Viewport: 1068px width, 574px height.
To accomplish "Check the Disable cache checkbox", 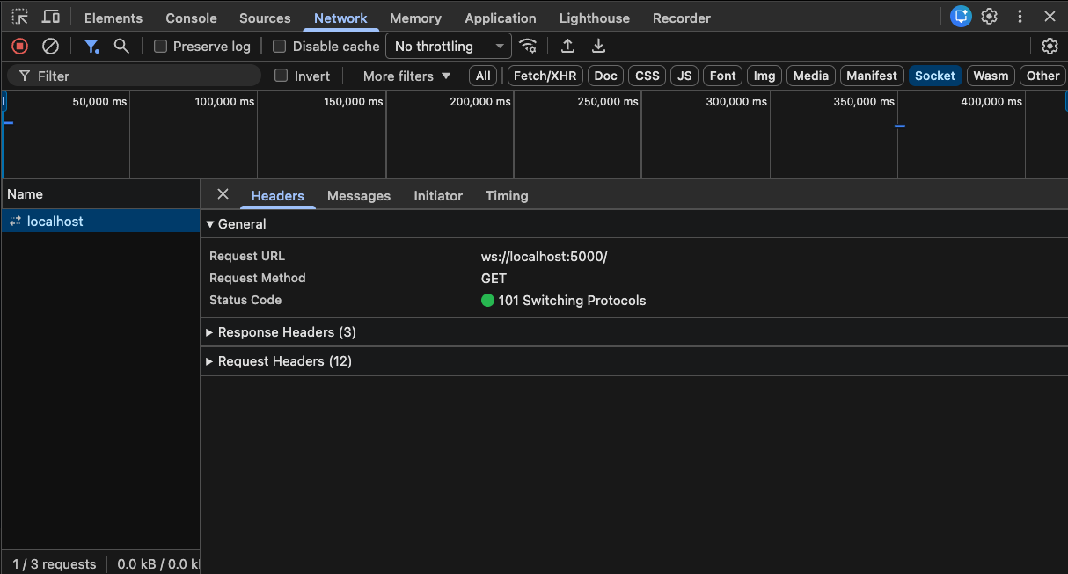I will (280, 47).
